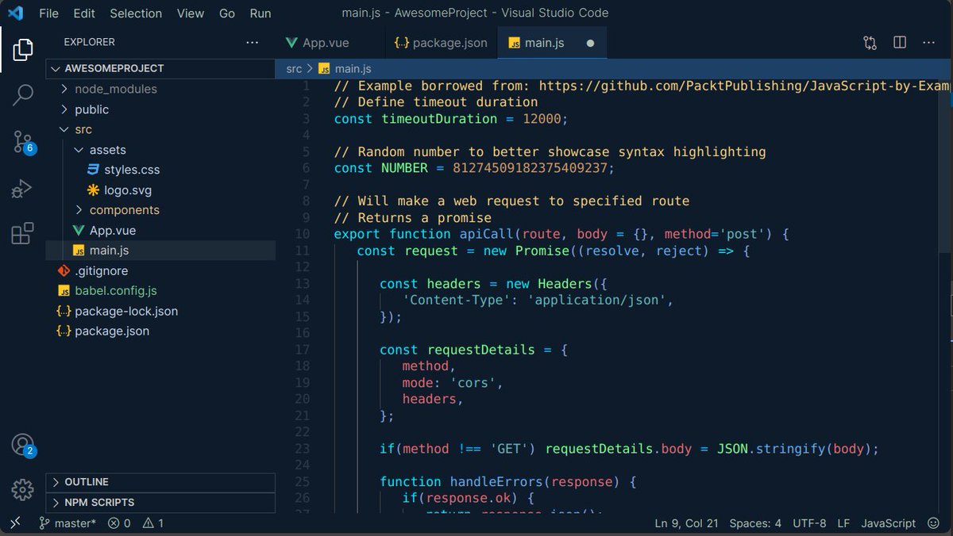Collapse the assets folder
Screen dimensions: 953x536
click(160, 150)
